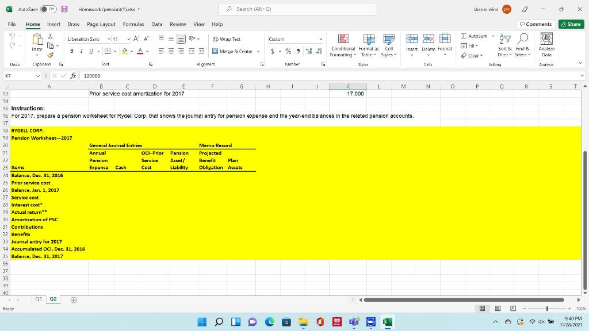Apply italic formatting
Screen dimensions: 589x331
click(81, 50)
